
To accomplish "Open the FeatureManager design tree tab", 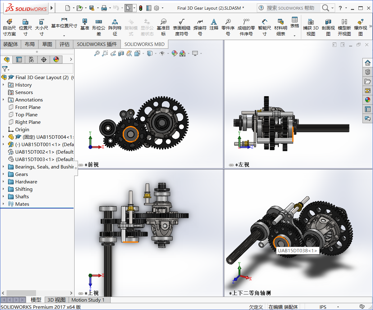I will coord(7,60).
